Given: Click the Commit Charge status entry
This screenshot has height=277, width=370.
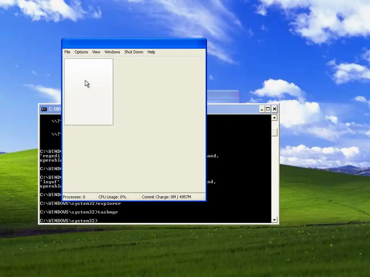Looking at the screenshot, I should [166, 197].
